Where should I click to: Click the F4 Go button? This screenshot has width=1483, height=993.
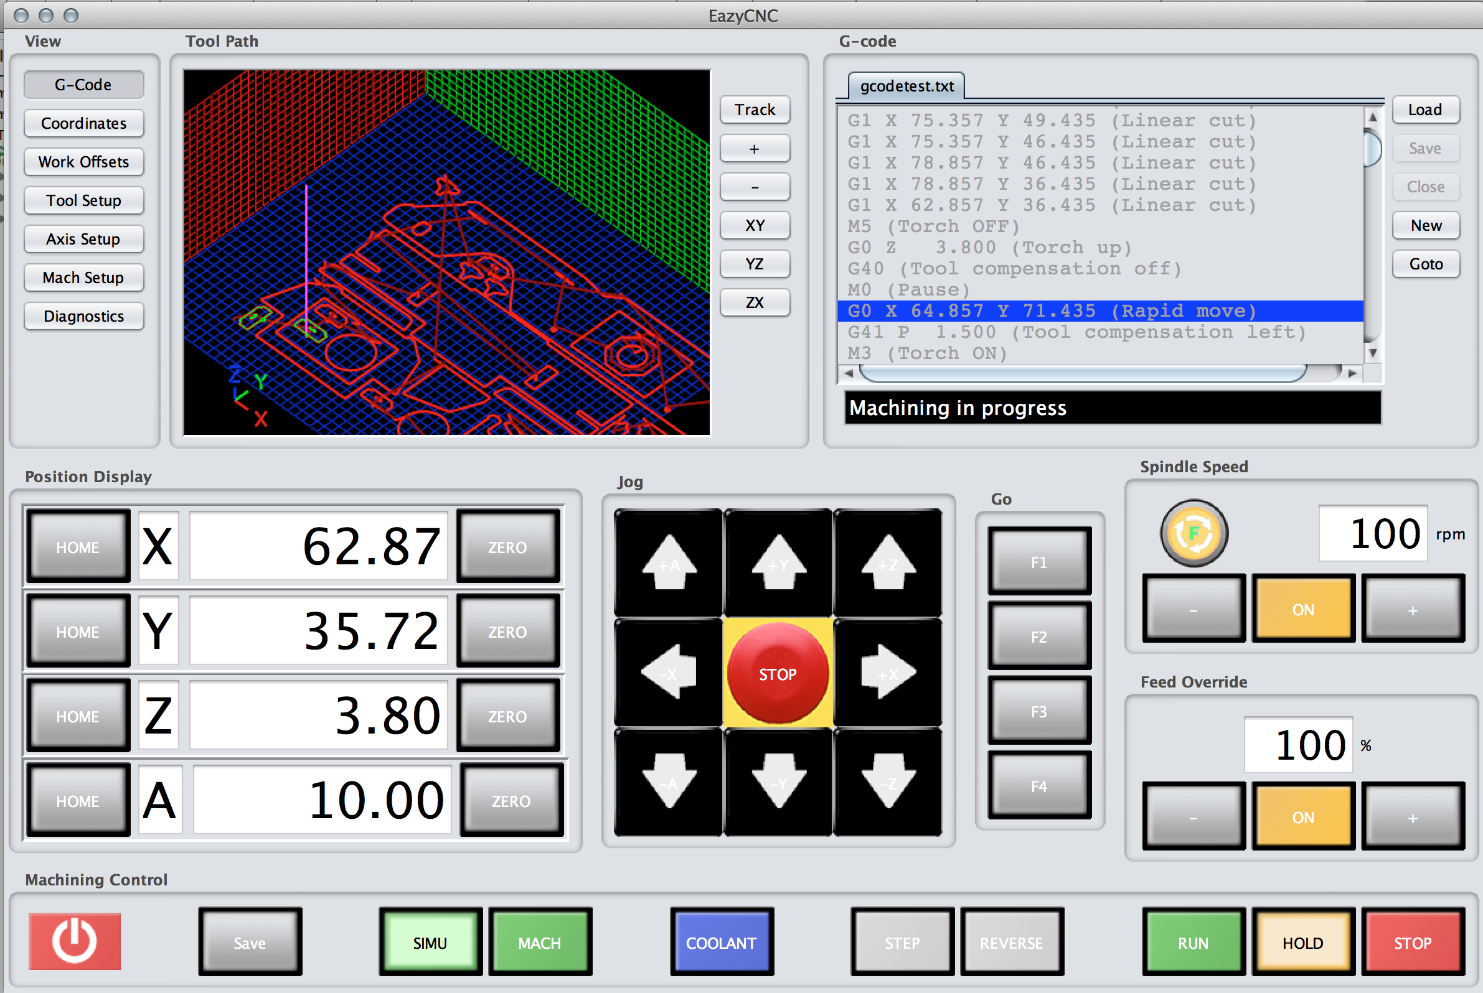1039,786
